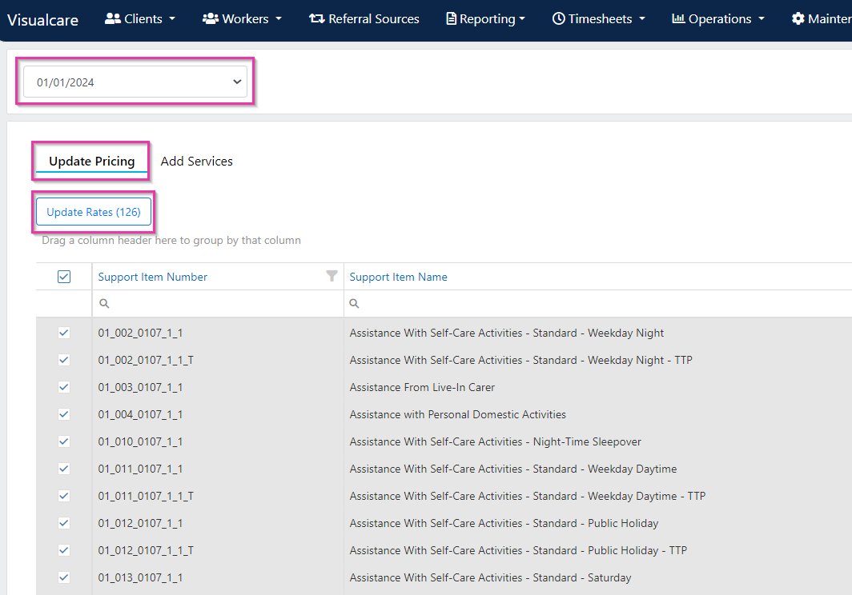
Task: Expand the Reporting menu caret
Action: coord(522,18)
